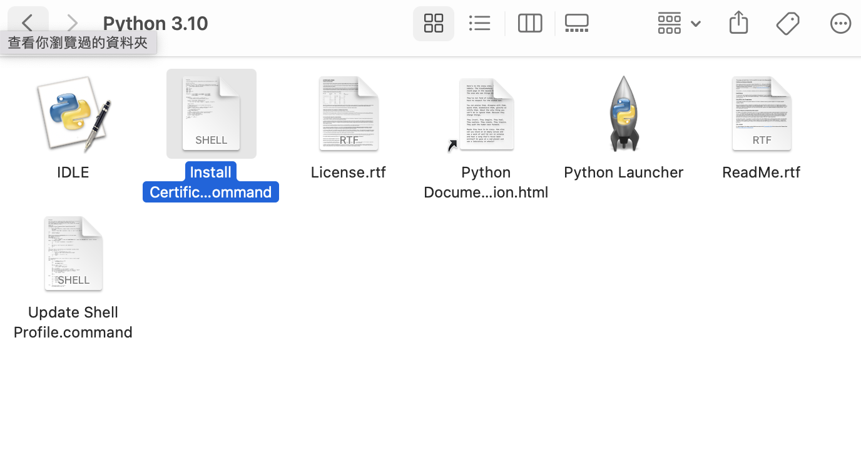Click the "Install Certific…ommand" file name label
Viewport: 861px width, 470px height.
point(211,182)
